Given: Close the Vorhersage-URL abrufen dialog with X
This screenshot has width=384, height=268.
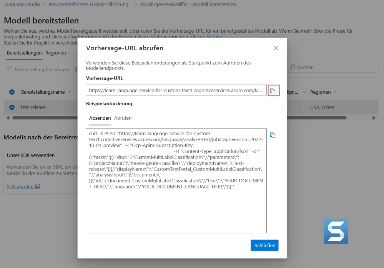Looking at the screenshot, I should click(x=276, y=48).
